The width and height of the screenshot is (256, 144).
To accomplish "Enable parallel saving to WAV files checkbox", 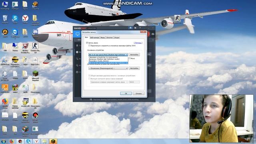I will click(x=89, y=46).
